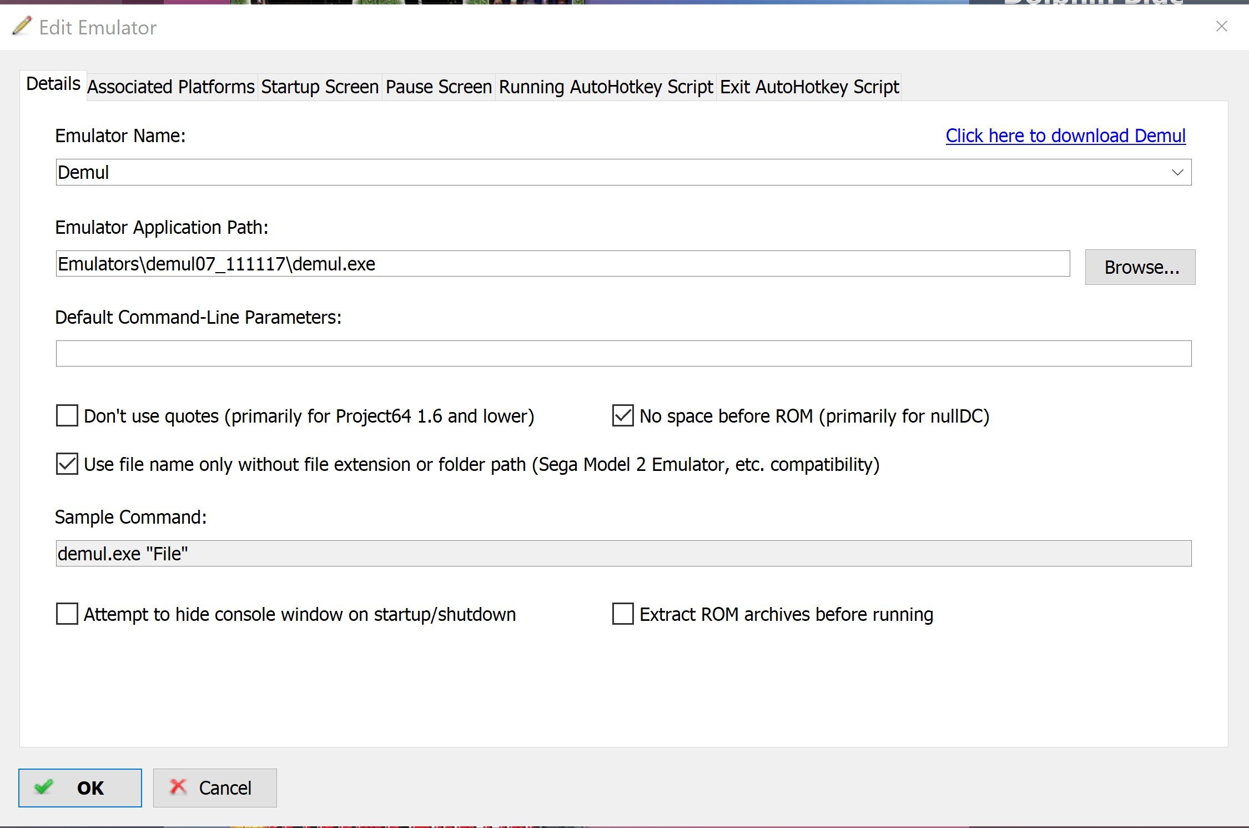Enable Attempt to hide console window checkbox
Viewport: 1249px width, 828px height.
67,614
